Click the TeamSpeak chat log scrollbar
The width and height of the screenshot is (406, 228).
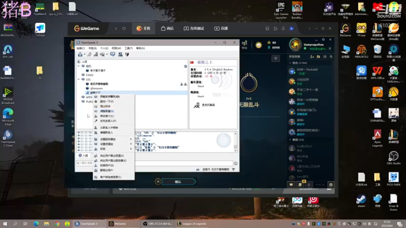point(235,142)
